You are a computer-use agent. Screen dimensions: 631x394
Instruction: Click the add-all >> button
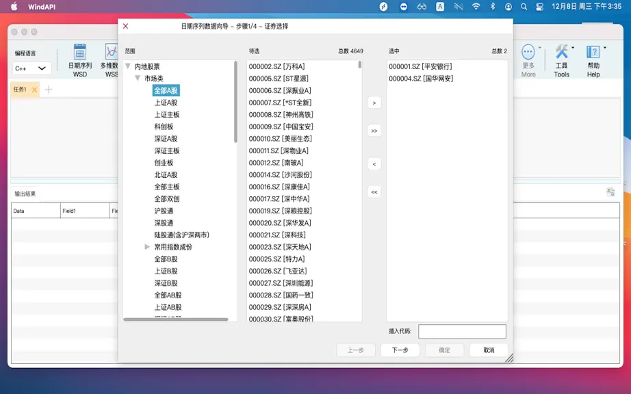374,131
